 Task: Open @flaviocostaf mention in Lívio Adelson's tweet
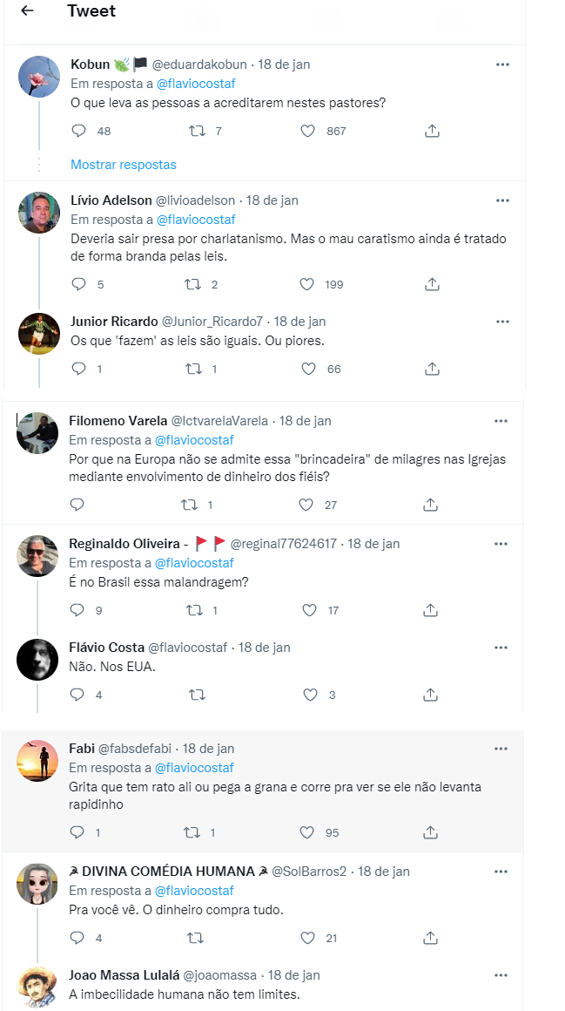pyautogui.click(x=196, y=220)
